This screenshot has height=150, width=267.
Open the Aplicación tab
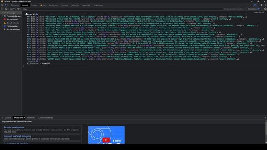[x=75, y=5]
